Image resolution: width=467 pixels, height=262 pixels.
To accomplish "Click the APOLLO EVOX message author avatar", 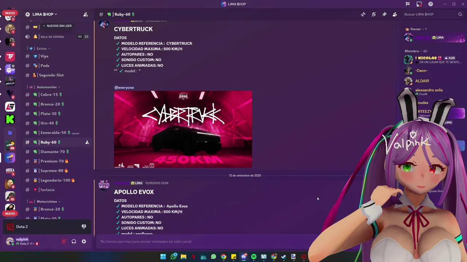I will (x=104, y=185).
